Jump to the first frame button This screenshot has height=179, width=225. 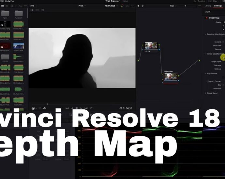pos(67,108)
